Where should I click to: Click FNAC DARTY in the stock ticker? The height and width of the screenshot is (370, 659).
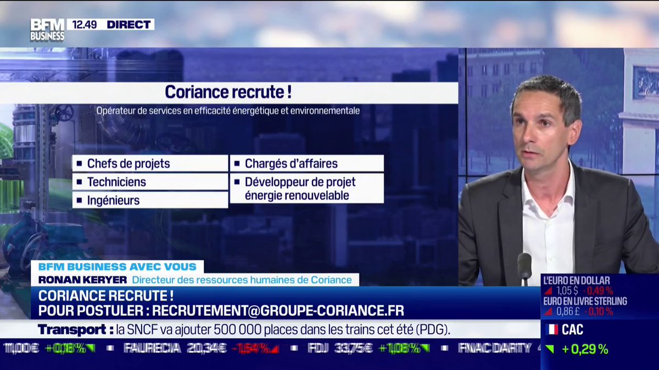pyautogui.click(x=495, y=348)
